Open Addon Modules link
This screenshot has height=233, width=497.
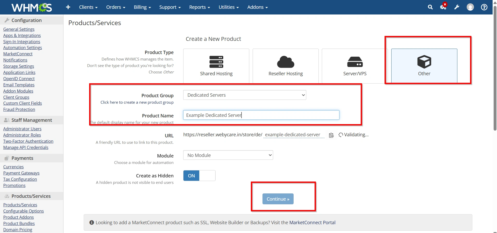tap(18, 91)
